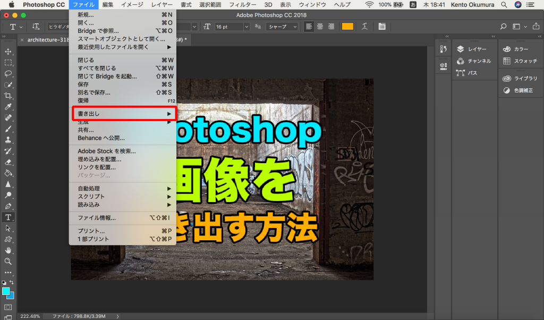This screenshot has height=320, width=544.
Task: Select the Crop tool
Action: coord(8,96)
